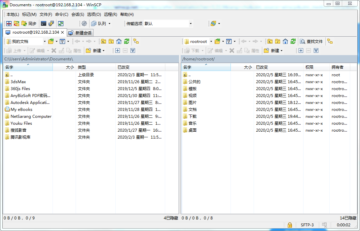This screenshot has height=231, width=360.
Task: Select the 3dsMax folder in local panel
Action: (18, 82)
